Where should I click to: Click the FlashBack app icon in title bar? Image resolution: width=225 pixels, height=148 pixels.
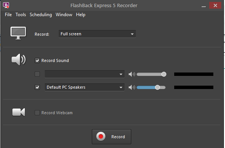click(6, 5)
